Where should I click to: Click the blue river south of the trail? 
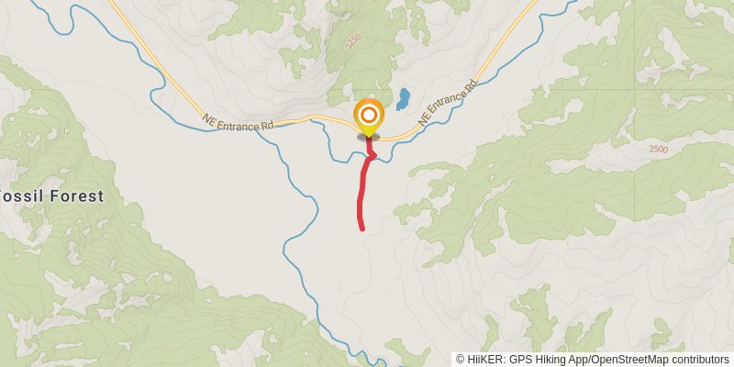tap(302, 272)
